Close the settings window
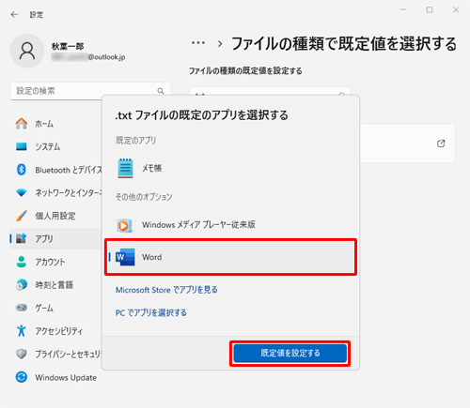The image size is (470, 408). pos(456,10)
